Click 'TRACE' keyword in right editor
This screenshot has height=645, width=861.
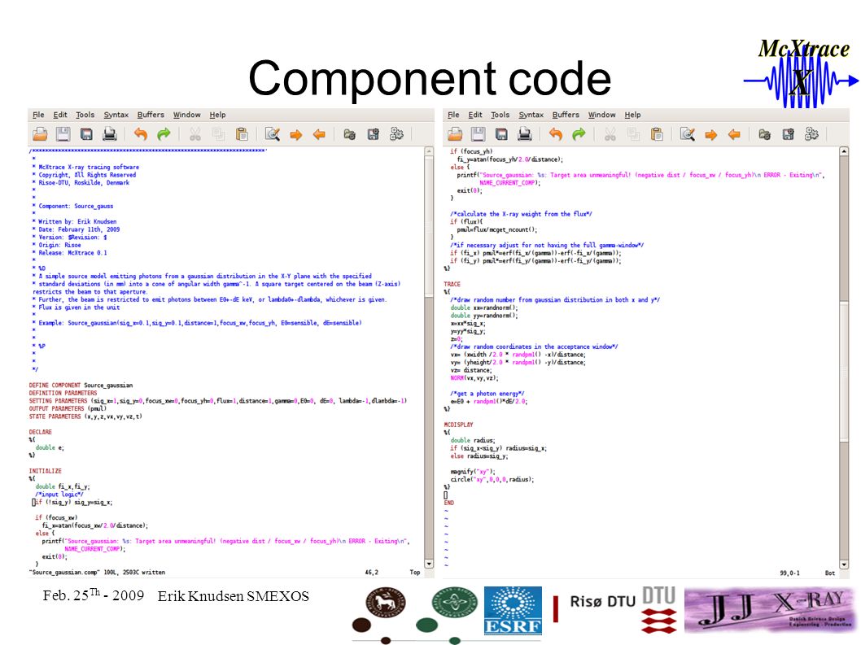click(x=452, y=285)
